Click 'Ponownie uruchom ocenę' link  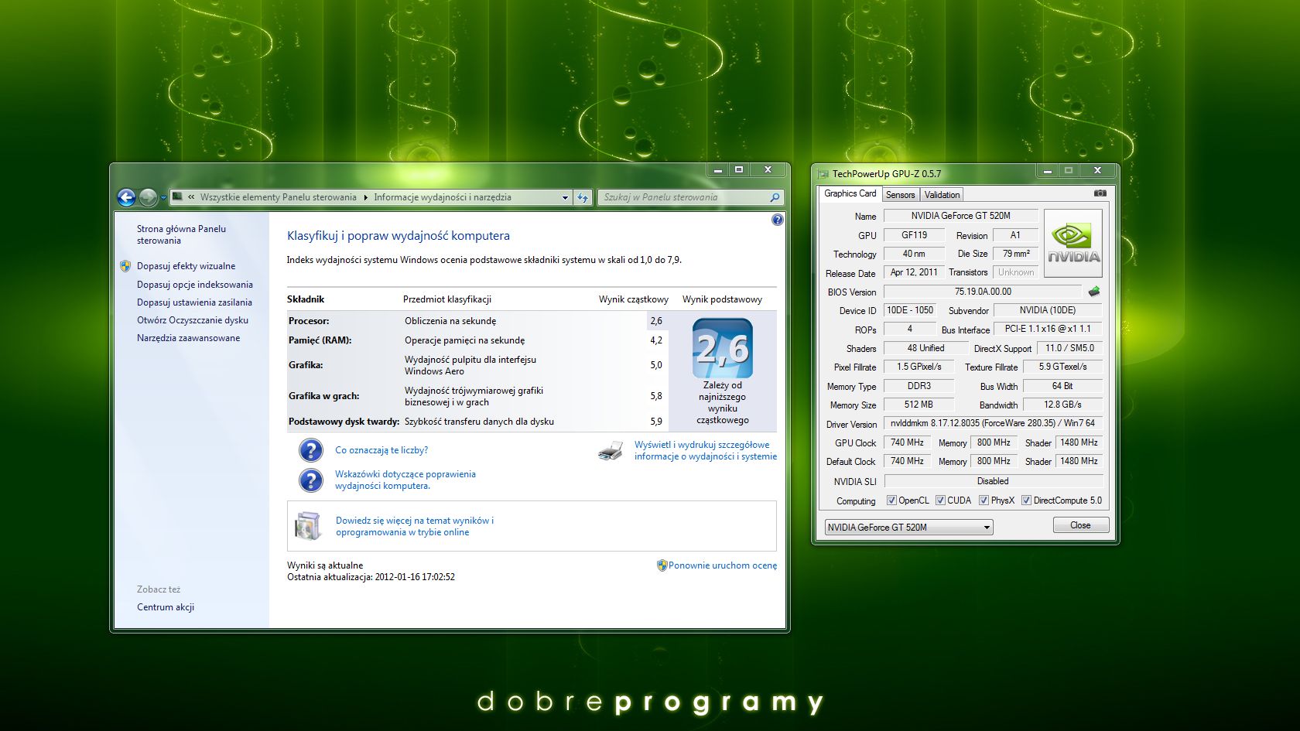723,565
